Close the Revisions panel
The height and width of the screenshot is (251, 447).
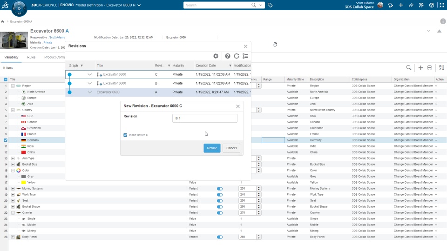(245, 46)
